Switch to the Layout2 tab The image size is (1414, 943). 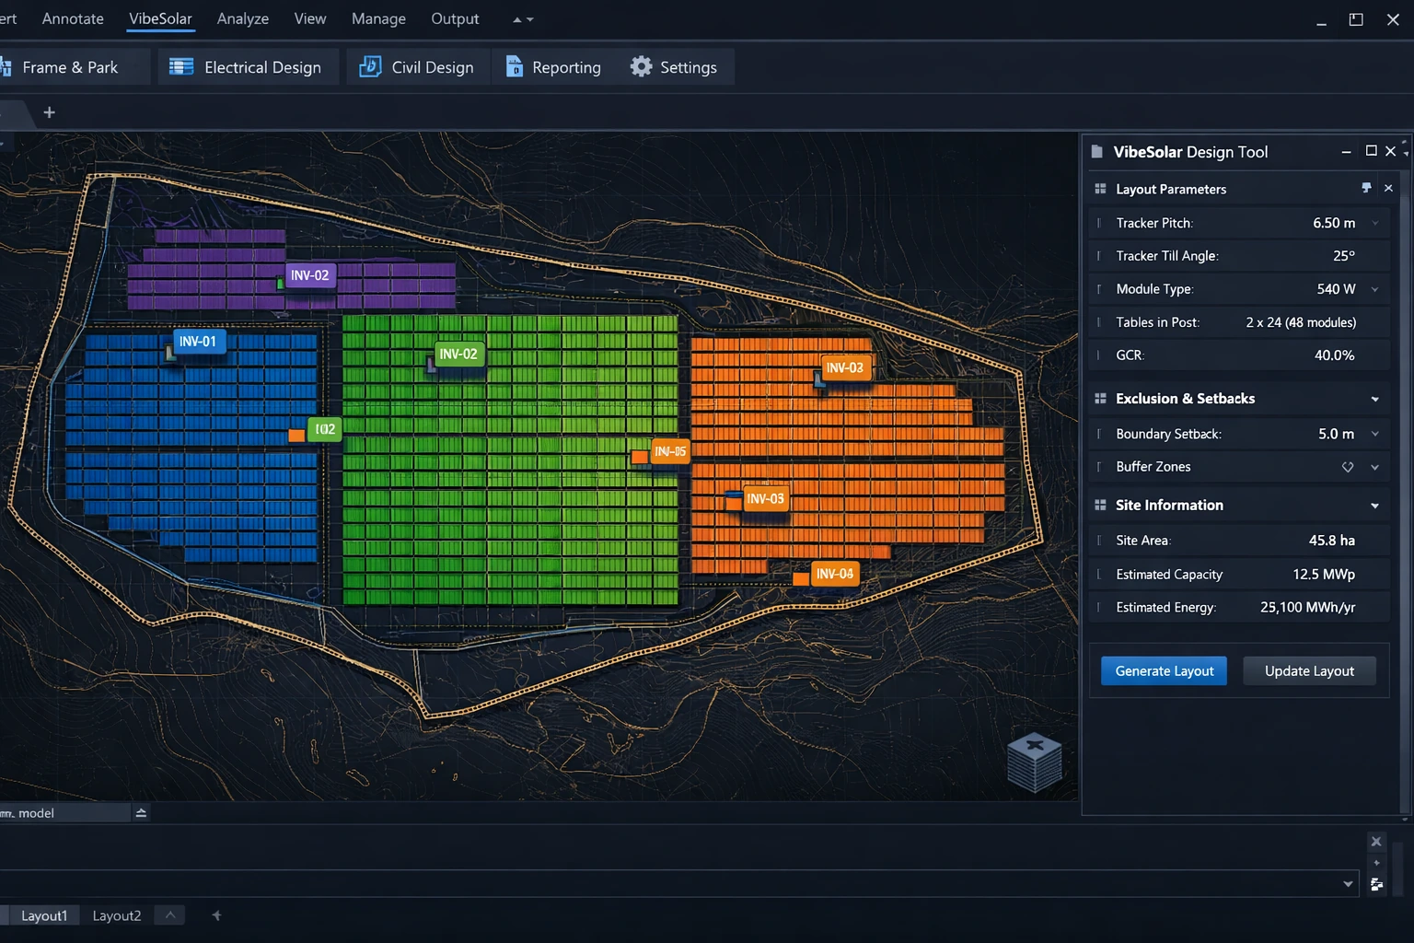pyautogui.click(x=116, y=914)
